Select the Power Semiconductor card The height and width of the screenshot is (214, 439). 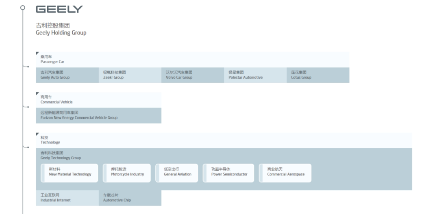(228, 173)
